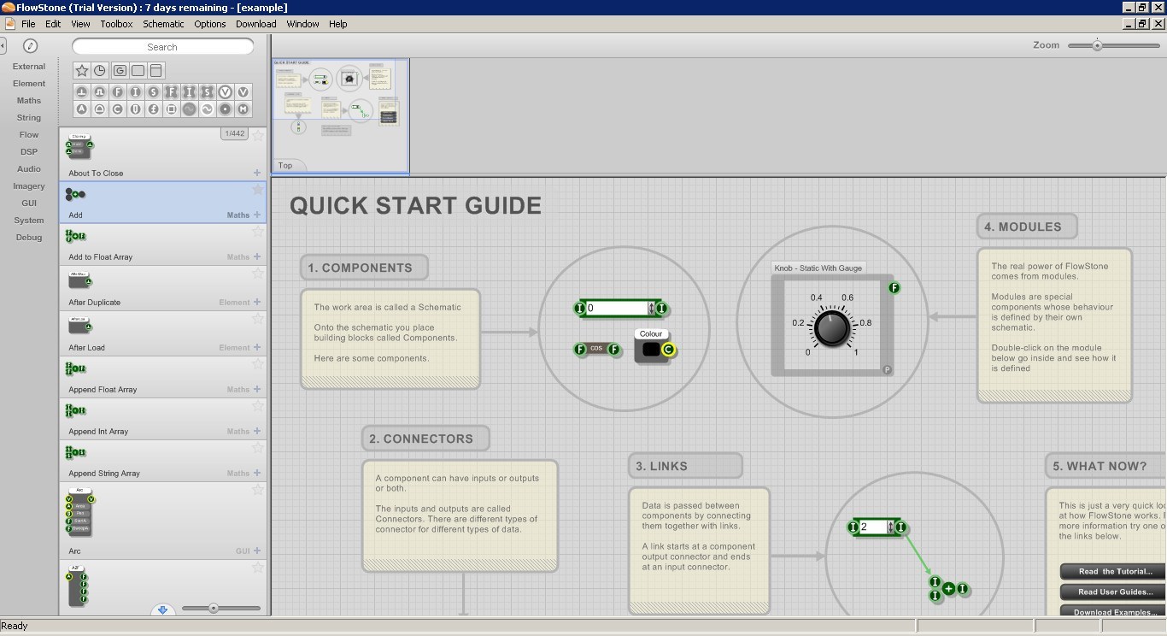This screenshot has width=1167, height=636.
Task: Expand the plus on About To Close row
Action: tap(257, 173)
